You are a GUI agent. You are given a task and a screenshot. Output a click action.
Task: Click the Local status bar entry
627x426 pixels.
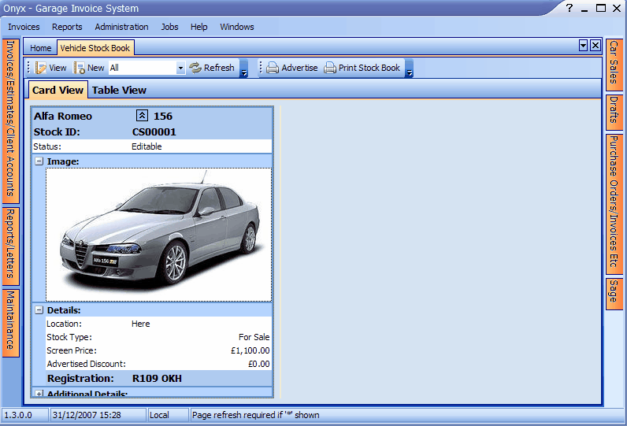159,415
